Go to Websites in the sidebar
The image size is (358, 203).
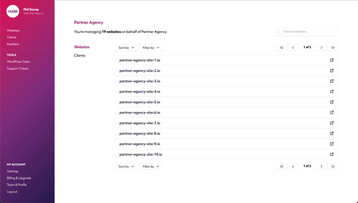tap(13, 30)
